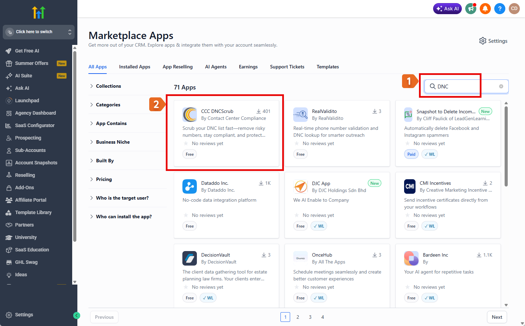Click the Reselling icon
Viewport: 525px width, 326px height.
(x=9, y=175)
